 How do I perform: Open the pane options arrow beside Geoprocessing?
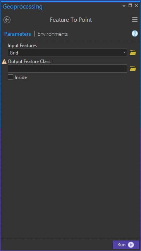124,6
